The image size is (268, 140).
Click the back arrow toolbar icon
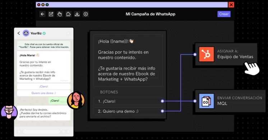[x=42, y=14]
